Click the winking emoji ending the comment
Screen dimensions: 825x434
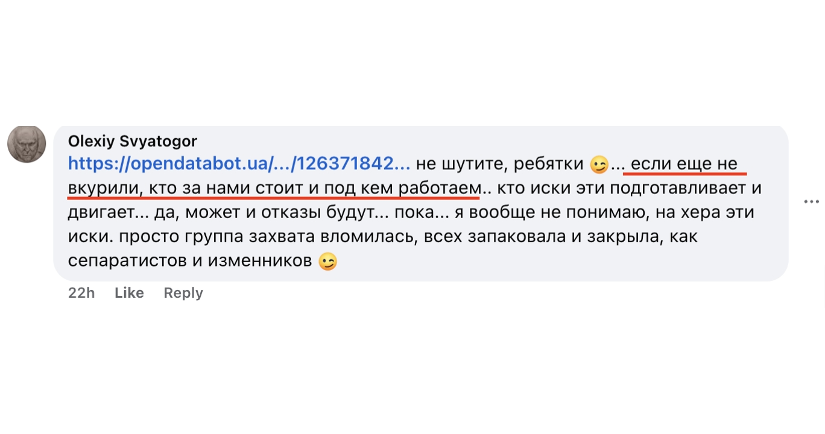327,262
